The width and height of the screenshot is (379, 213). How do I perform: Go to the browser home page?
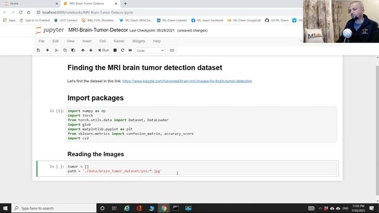point(28,12)
